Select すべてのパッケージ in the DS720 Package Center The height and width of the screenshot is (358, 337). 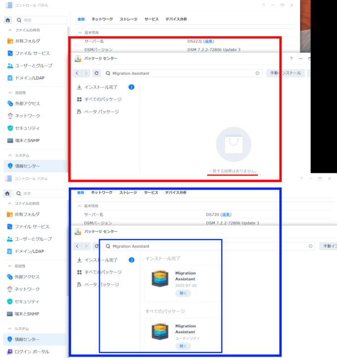pos(102,272)
